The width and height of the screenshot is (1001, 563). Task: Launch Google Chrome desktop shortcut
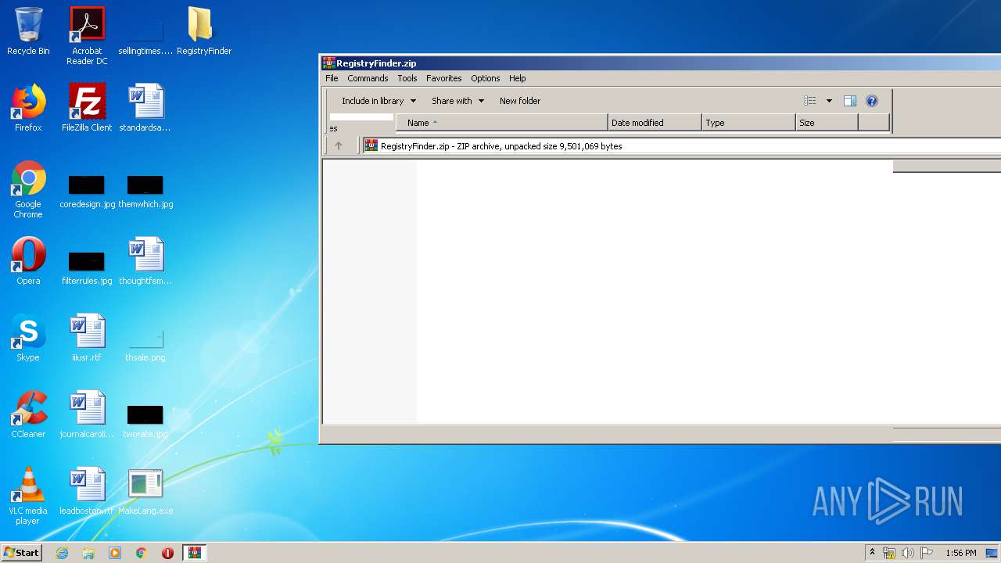tap(28, 190)
